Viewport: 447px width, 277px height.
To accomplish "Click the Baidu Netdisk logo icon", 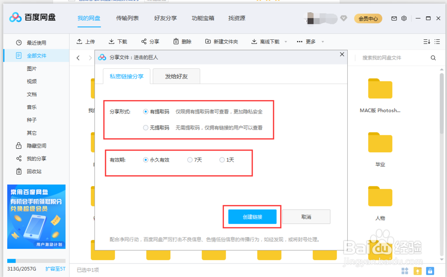I will click(15, 17).
